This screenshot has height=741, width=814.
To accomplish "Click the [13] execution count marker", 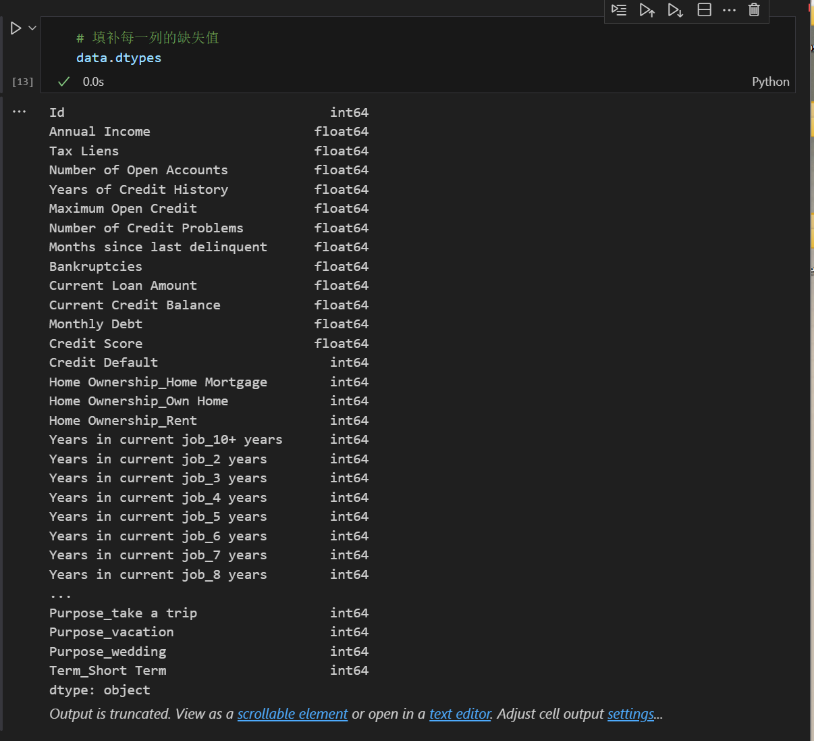I will (x=22, y=81).
